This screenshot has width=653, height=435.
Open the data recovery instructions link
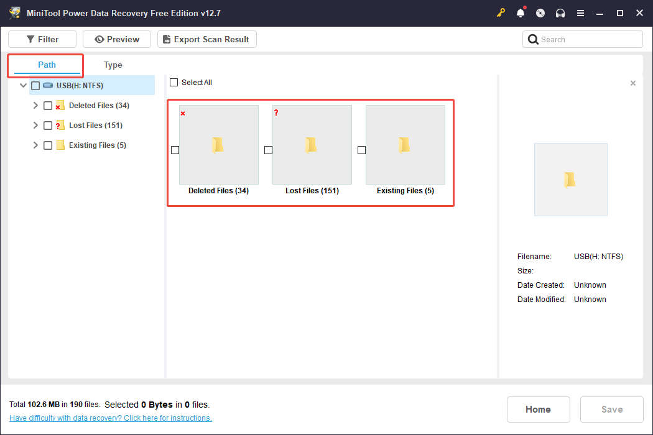click(110, 418)
